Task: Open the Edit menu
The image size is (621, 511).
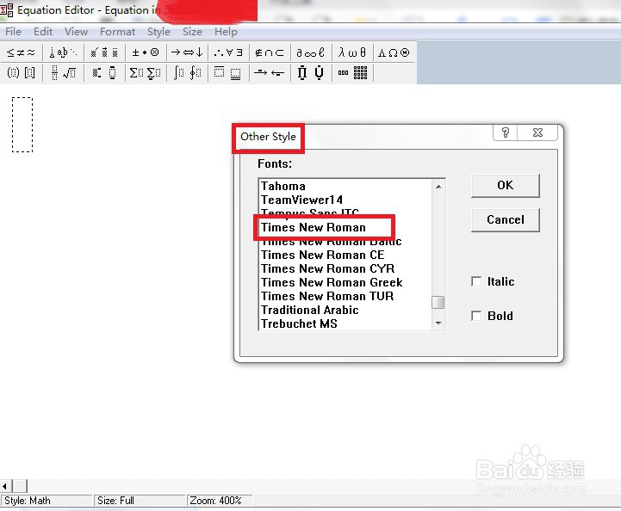Action: click(43, 32)
